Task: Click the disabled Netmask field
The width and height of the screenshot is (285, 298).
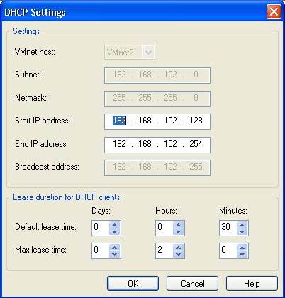Action: click(x=157, y=99)
